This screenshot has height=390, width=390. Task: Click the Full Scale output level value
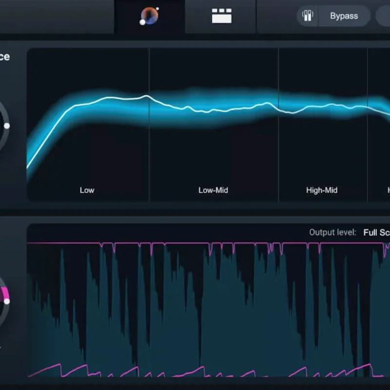[376, 233]
